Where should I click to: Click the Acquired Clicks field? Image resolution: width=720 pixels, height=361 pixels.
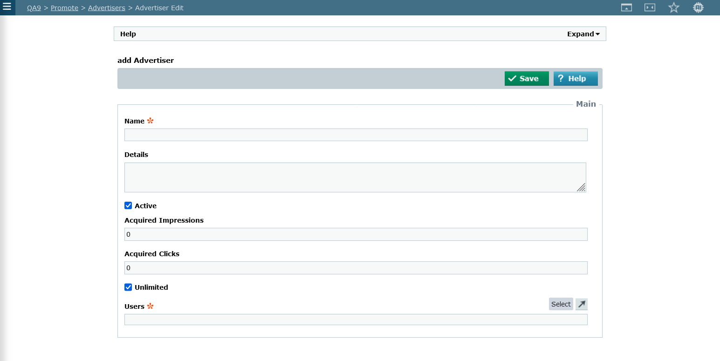pos(356,268)
